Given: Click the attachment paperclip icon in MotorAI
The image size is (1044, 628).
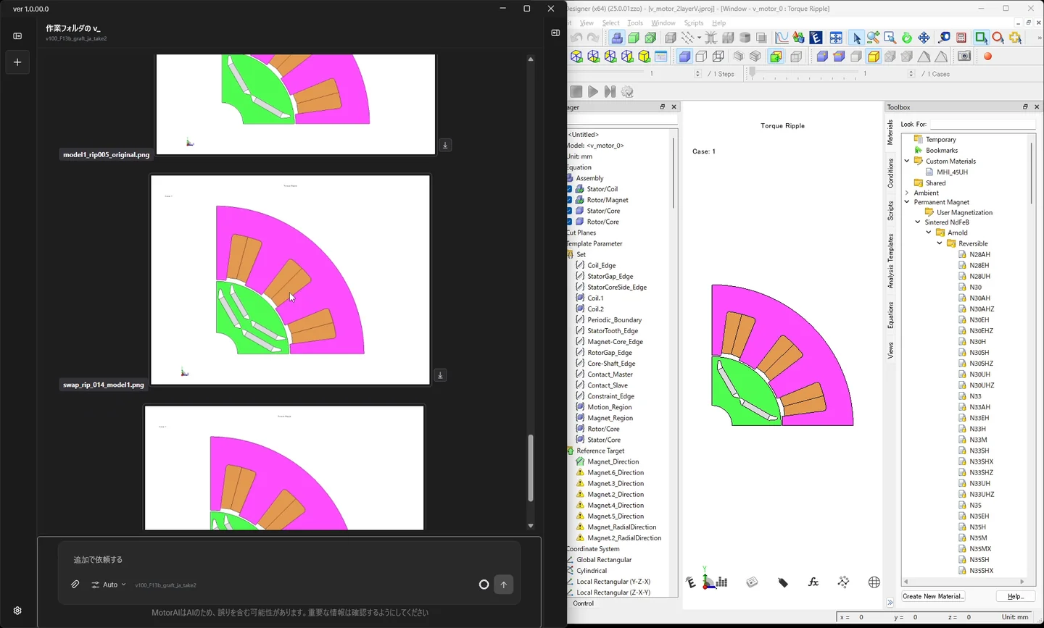Looking at the screenshot, I should pyautogui.click(x=75, y=585).
